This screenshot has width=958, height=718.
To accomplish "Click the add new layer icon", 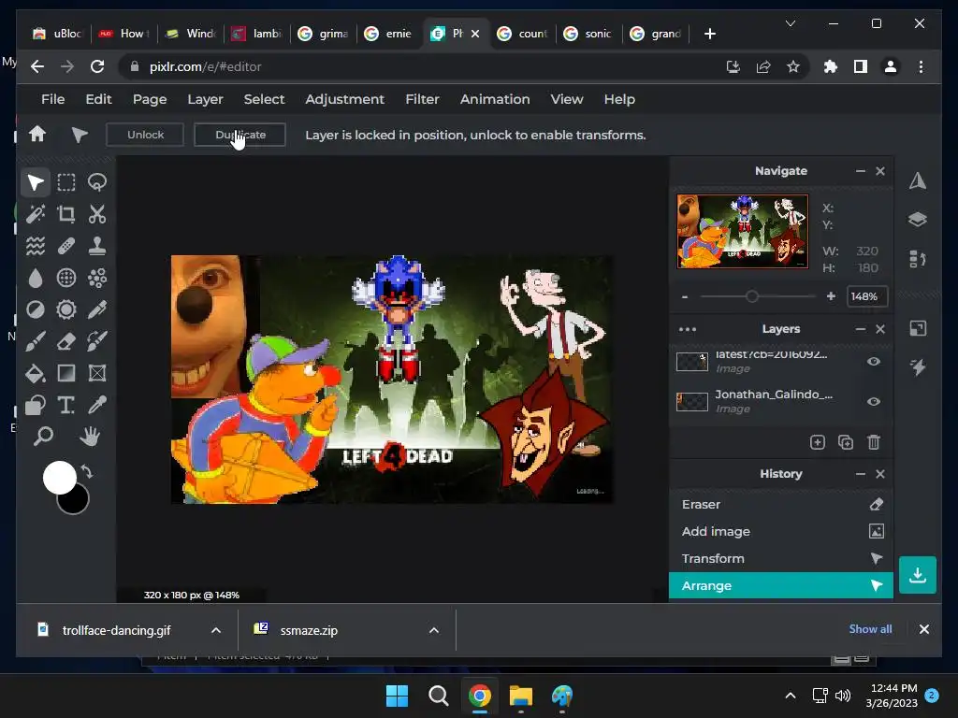I will [818, 442].
